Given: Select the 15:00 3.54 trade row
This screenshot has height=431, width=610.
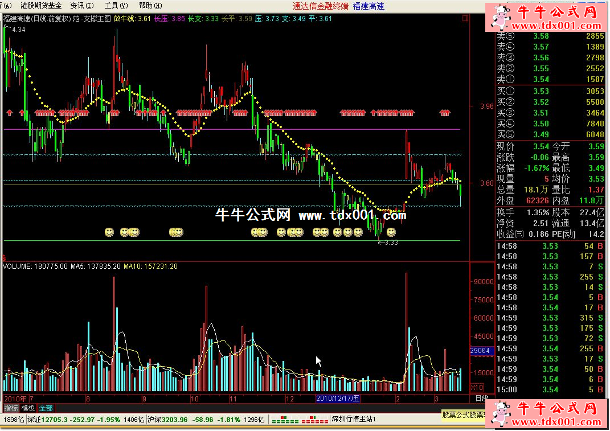Looking at the screenshot, I should pos(550,390).
